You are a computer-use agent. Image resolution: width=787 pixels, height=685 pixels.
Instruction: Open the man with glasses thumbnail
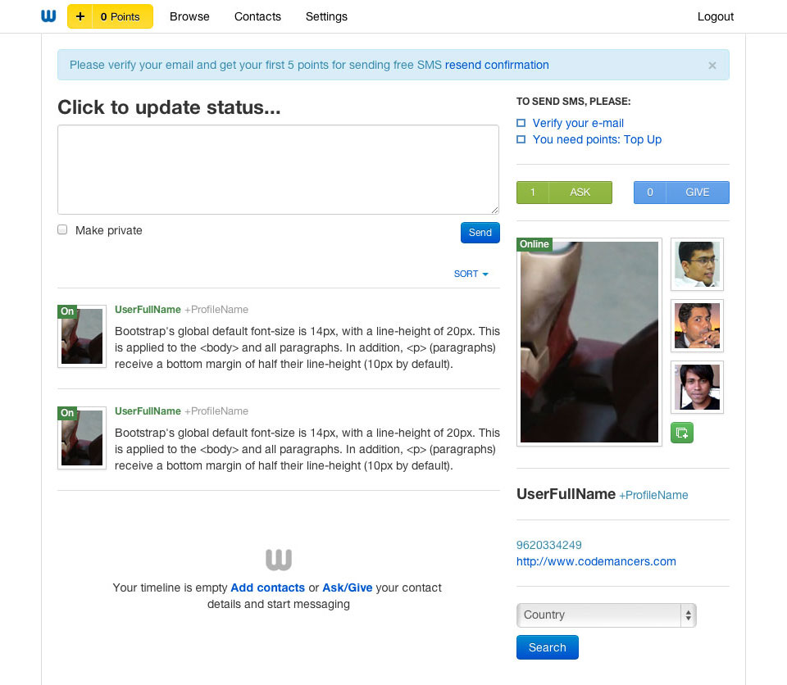point(697,264)
